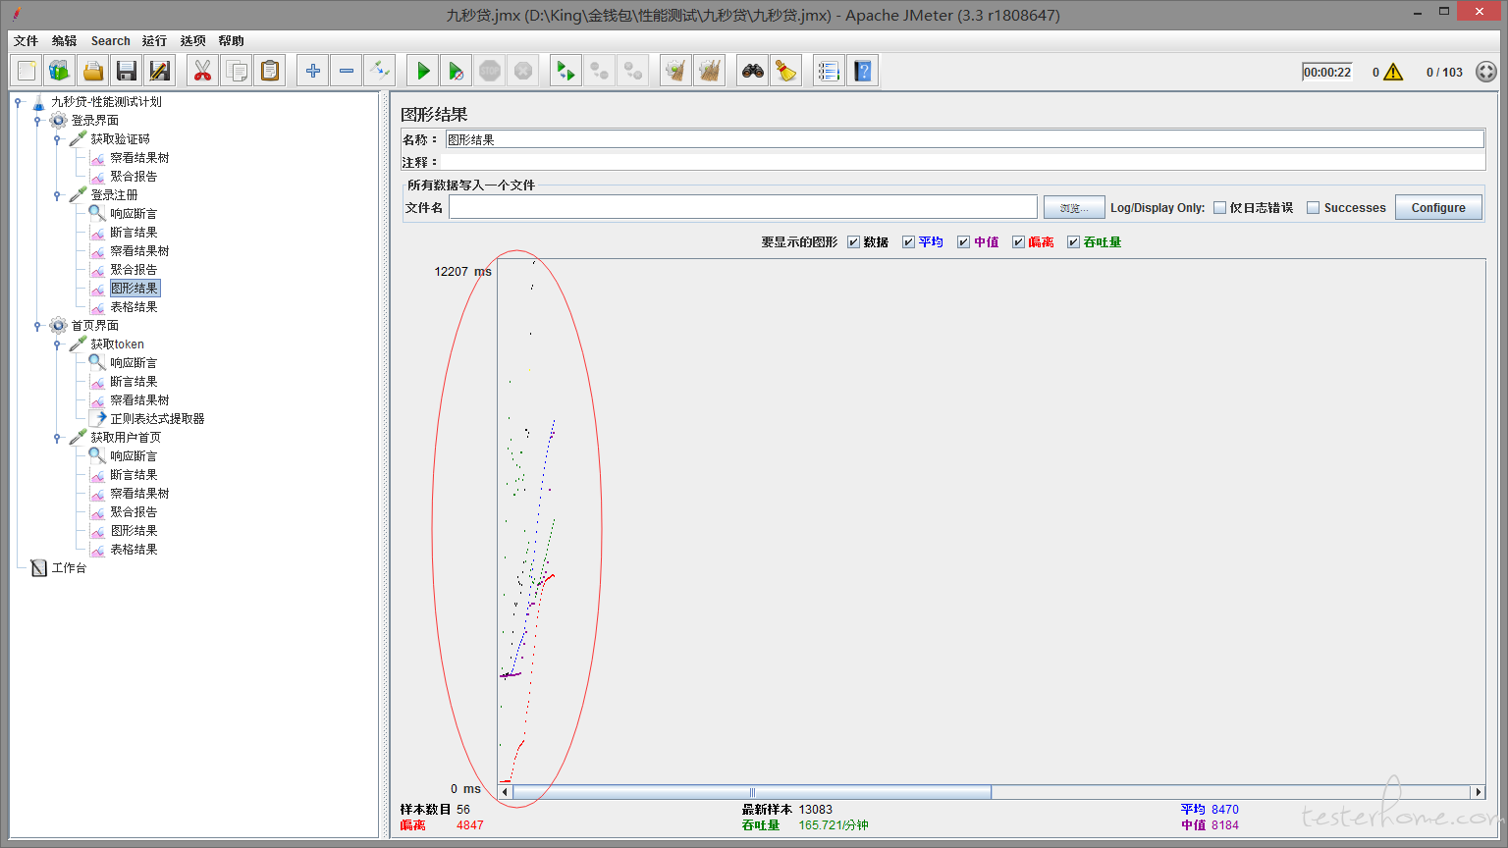The height and width of the screenshot is (848, 1508).
Task: Open the 运行 menu
Action: [x=154, y=41]
